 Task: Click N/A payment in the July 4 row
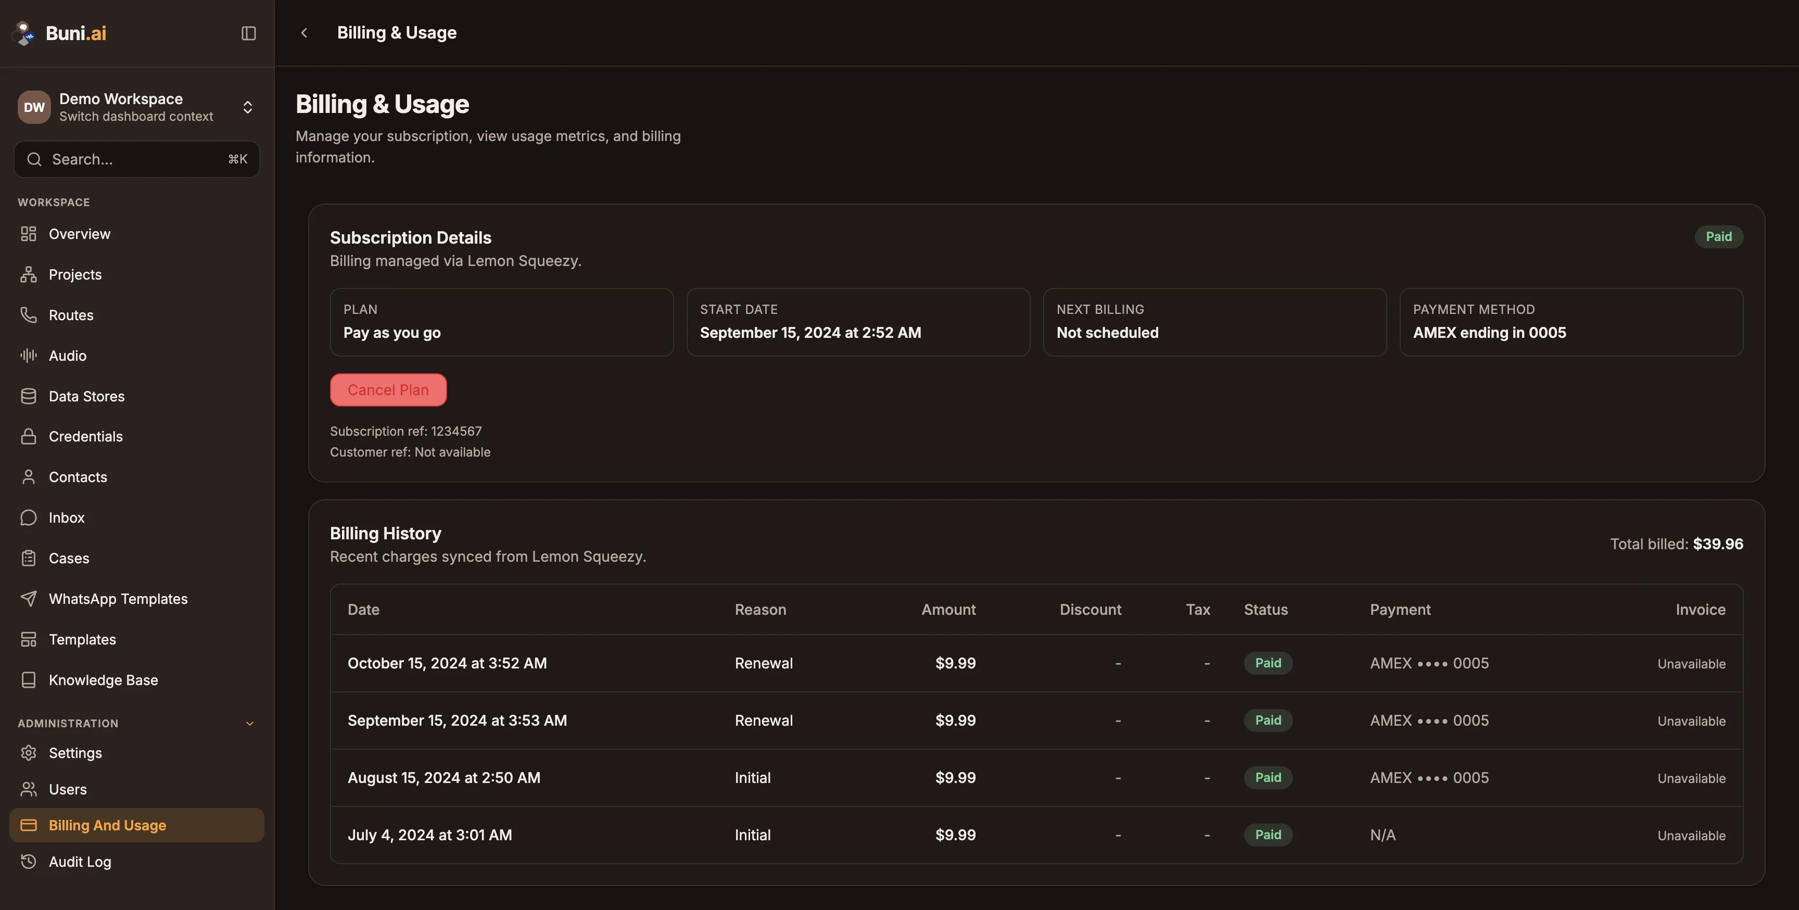(x=1383, y=835)
